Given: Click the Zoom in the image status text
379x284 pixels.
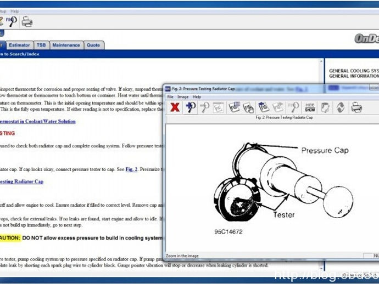Looking at the screenshot, I should 182,256.
